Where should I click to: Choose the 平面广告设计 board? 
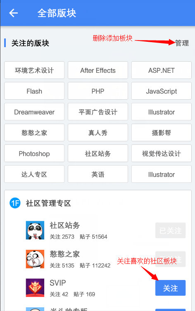[98, 112]
